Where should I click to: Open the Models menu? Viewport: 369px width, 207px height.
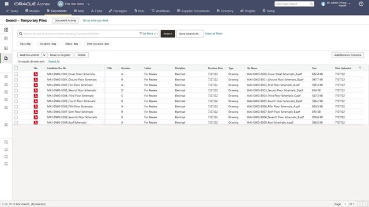click(32, 11)
